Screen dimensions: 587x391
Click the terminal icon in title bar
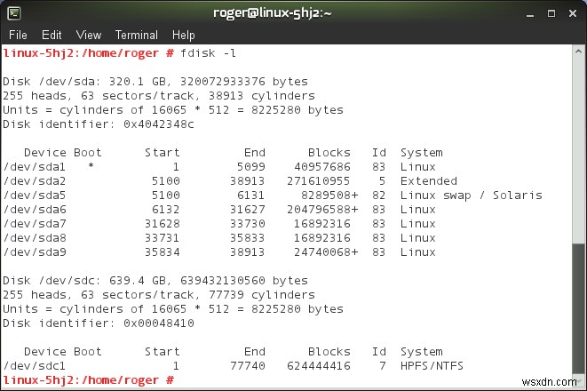tap(14, 13)
